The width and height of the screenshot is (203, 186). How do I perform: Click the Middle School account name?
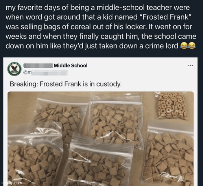71,65
